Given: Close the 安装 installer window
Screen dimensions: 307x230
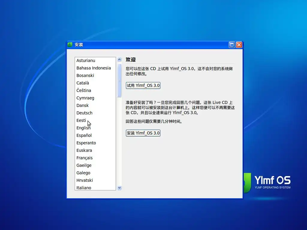Looking at the screenshot, I should 239,45.
